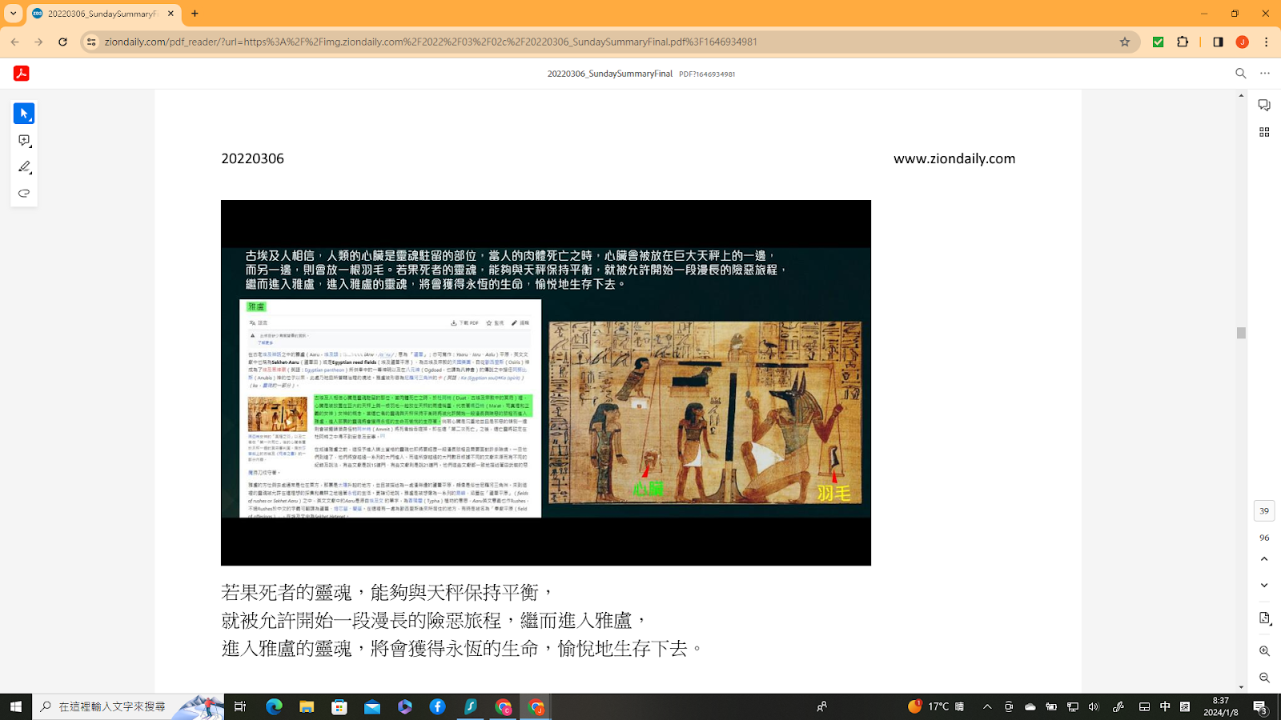This screenshot has width=1281, height=720.
Task: Open File Explorer from taskbar
Action: [x=307, y=706]
